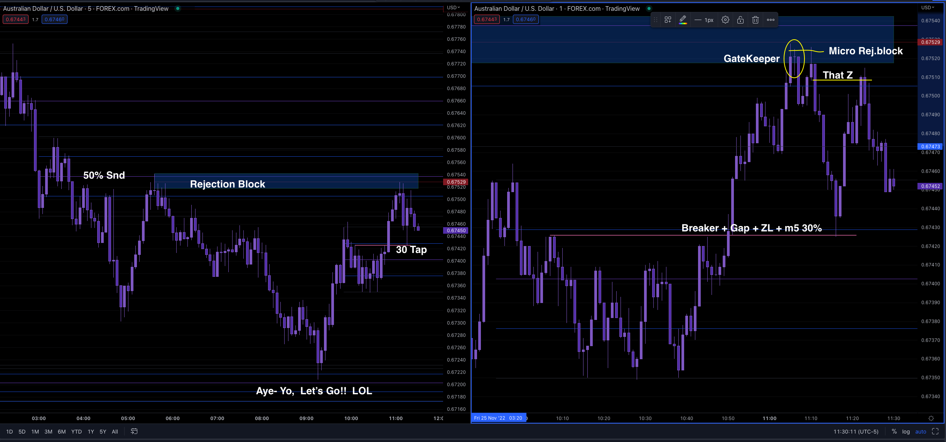This screenshot has height=442, width=946.
Task: Switch the date range to YTD
Action: click(77, 432)
